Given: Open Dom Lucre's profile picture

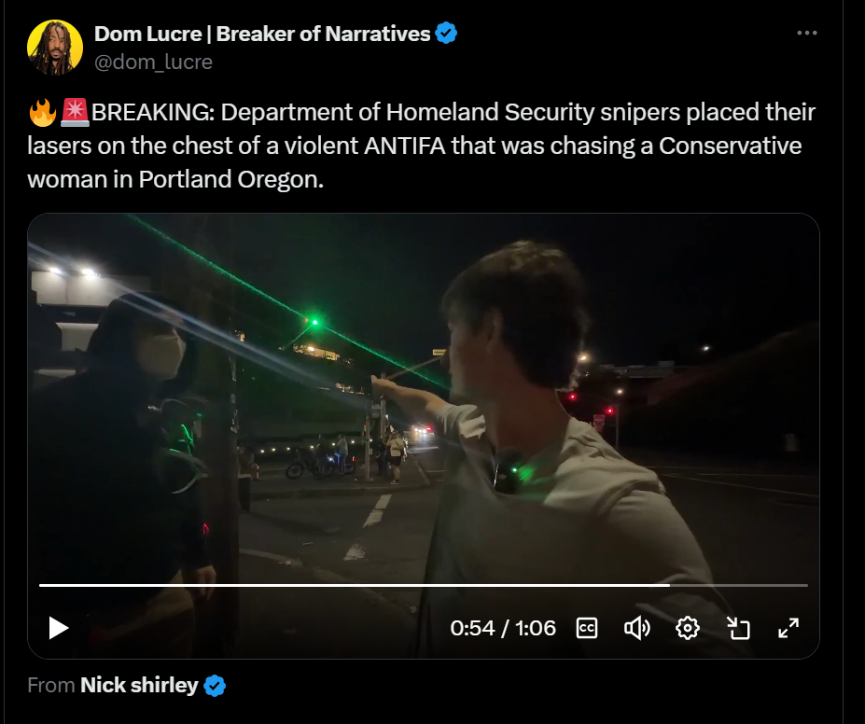Looking at the screenshot, I should pyautogui.click(x=55, y=48).
